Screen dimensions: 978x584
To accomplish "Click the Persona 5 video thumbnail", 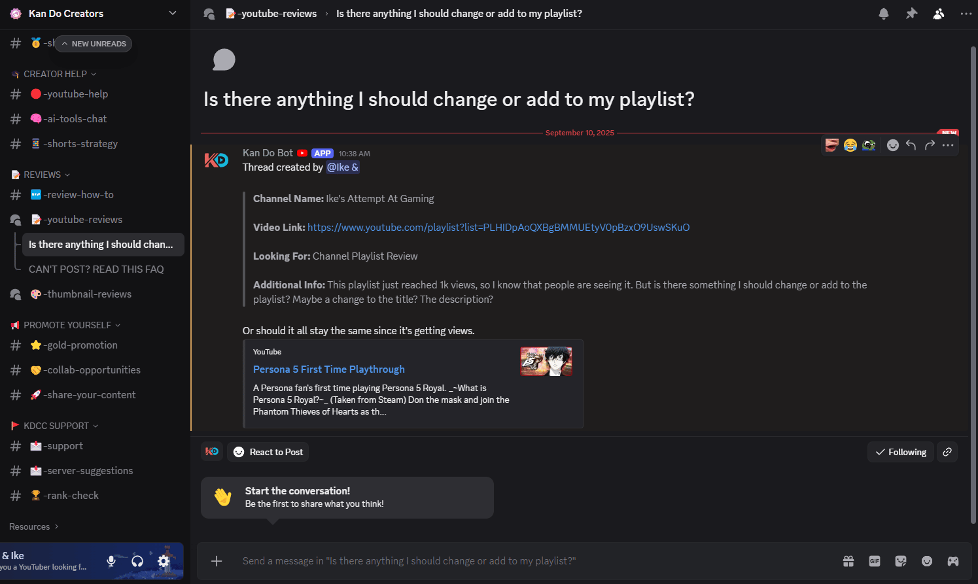I will pos(546,362).
